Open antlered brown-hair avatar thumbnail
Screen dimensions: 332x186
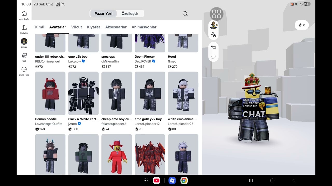pyautogui.click(x=50, y=154)
